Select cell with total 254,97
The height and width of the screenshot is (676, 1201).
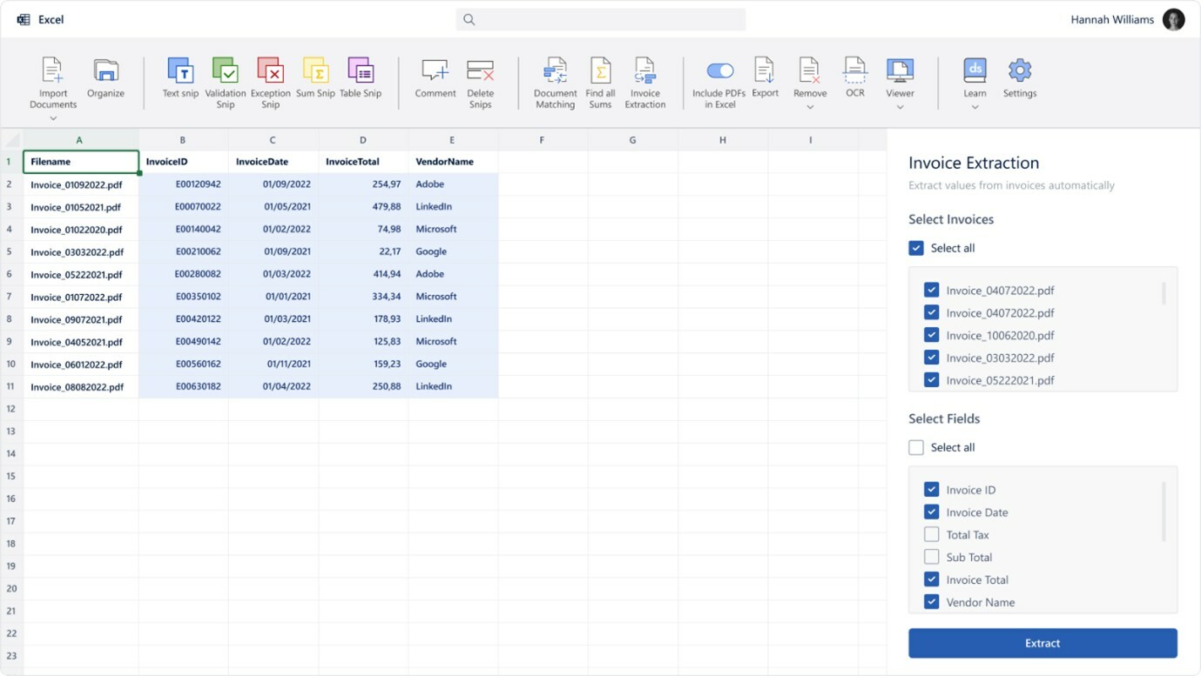pyautogui.click(x=363, y=184)
